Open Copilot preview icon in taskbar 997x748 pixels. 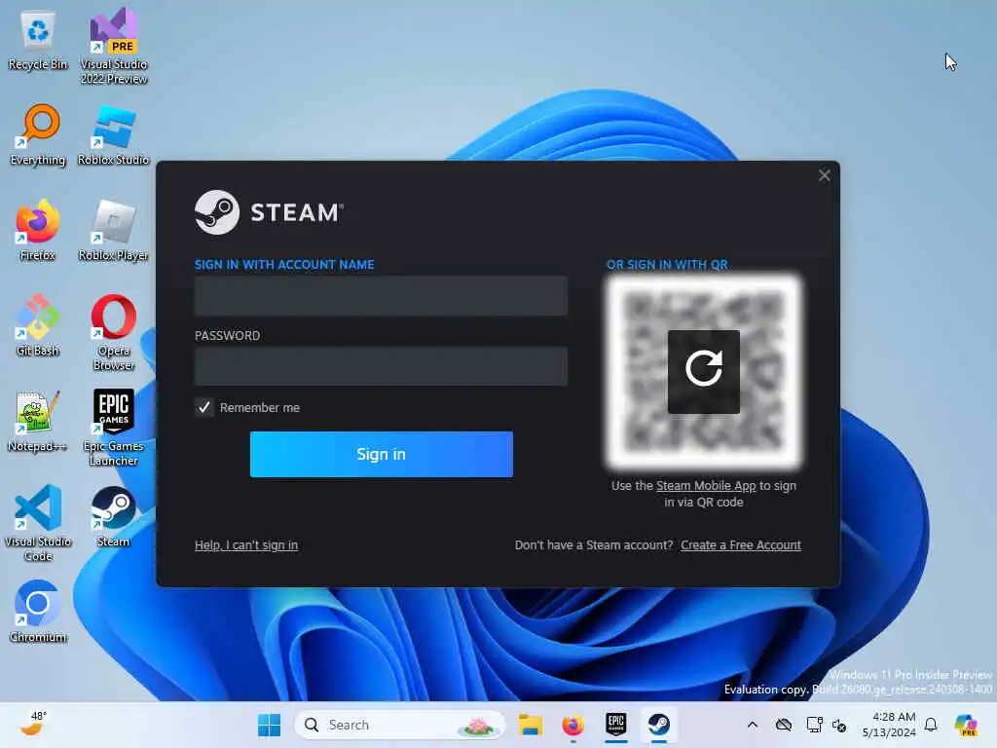[x=966, y=725]
